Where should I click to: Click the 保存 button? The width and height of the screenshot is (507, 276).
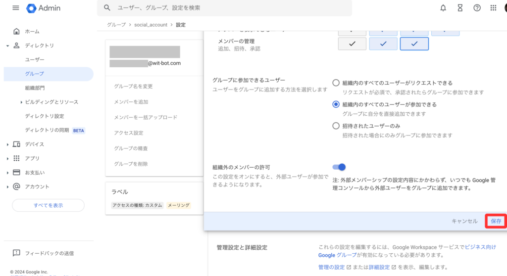(496, 221)
